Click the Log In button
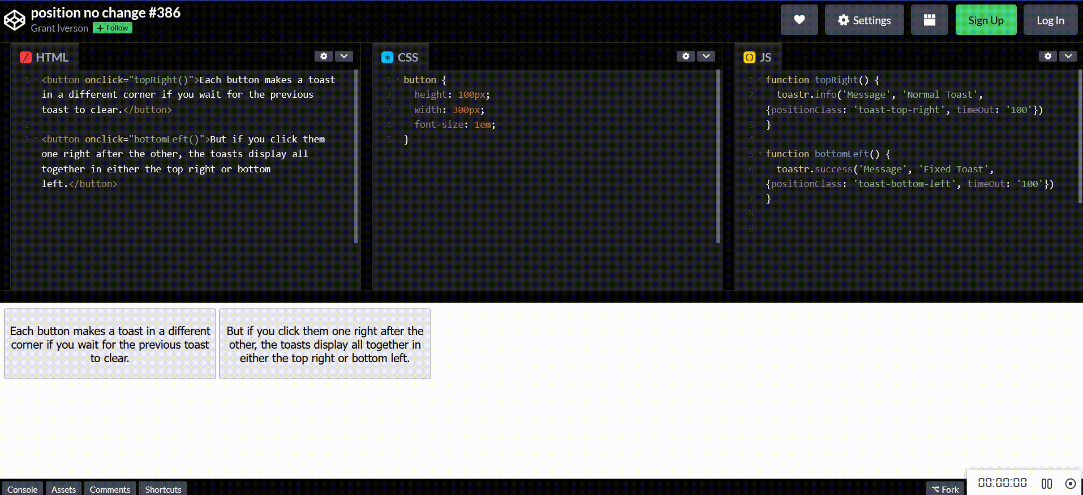The image size is (1083, 495). [1050, 20]
